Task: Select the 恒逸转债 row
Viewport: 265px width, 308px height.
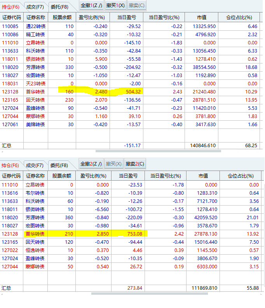Action: click(x=36, y=250)
